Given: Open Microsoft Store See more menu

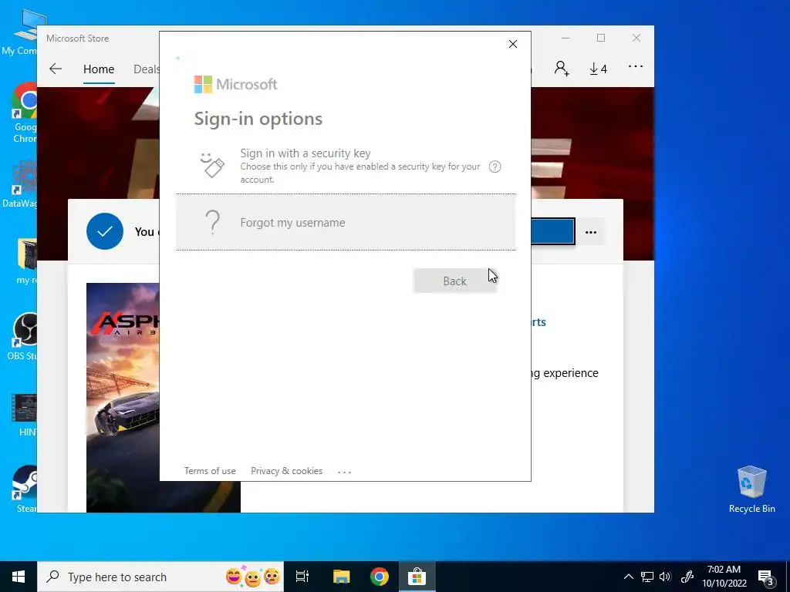Looking at the screenshot, I should click(636, 66).
